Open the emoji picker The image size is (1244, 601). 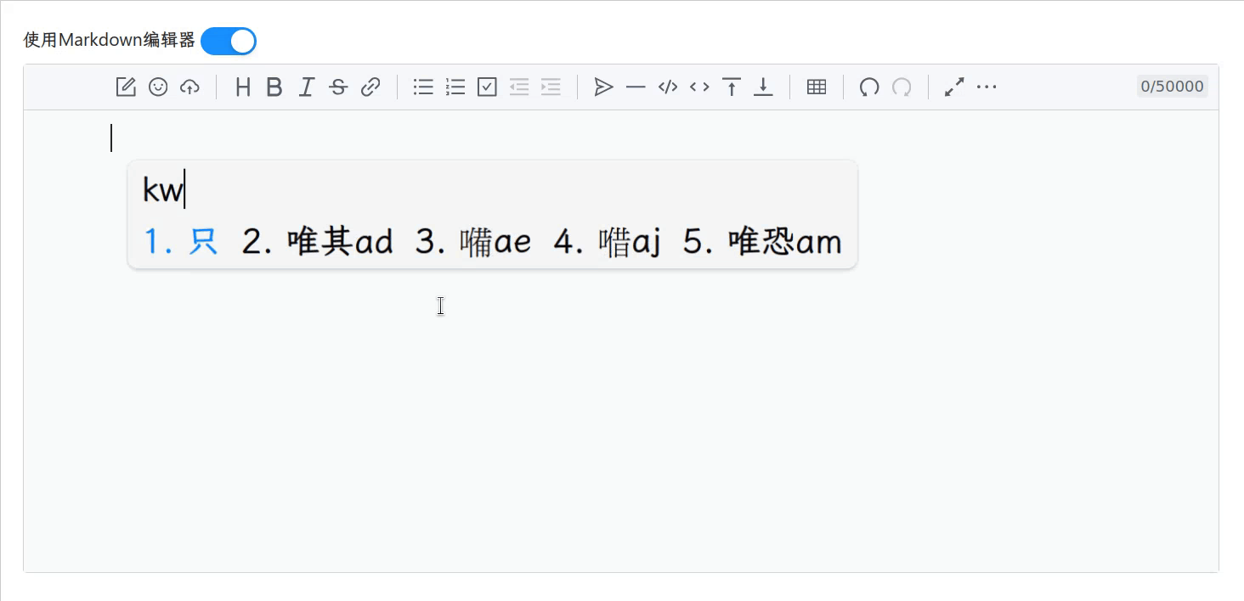point(158,87)
